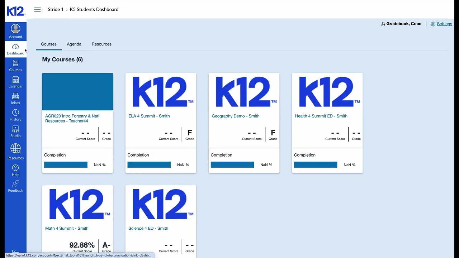Open Help in the sidebar
Viewport: 459px width, 258px height.
point(15,171)
